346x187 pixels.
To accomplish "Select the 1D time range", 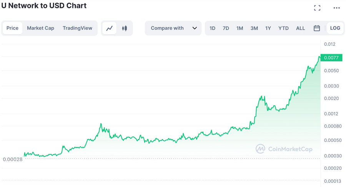I will tap(212, 28).
